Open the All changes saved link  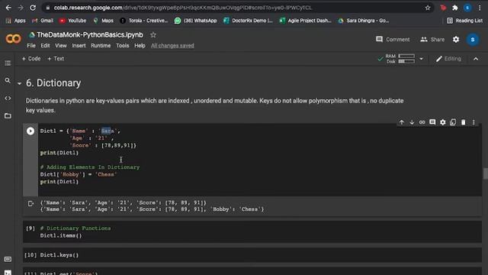click(172, 46)
